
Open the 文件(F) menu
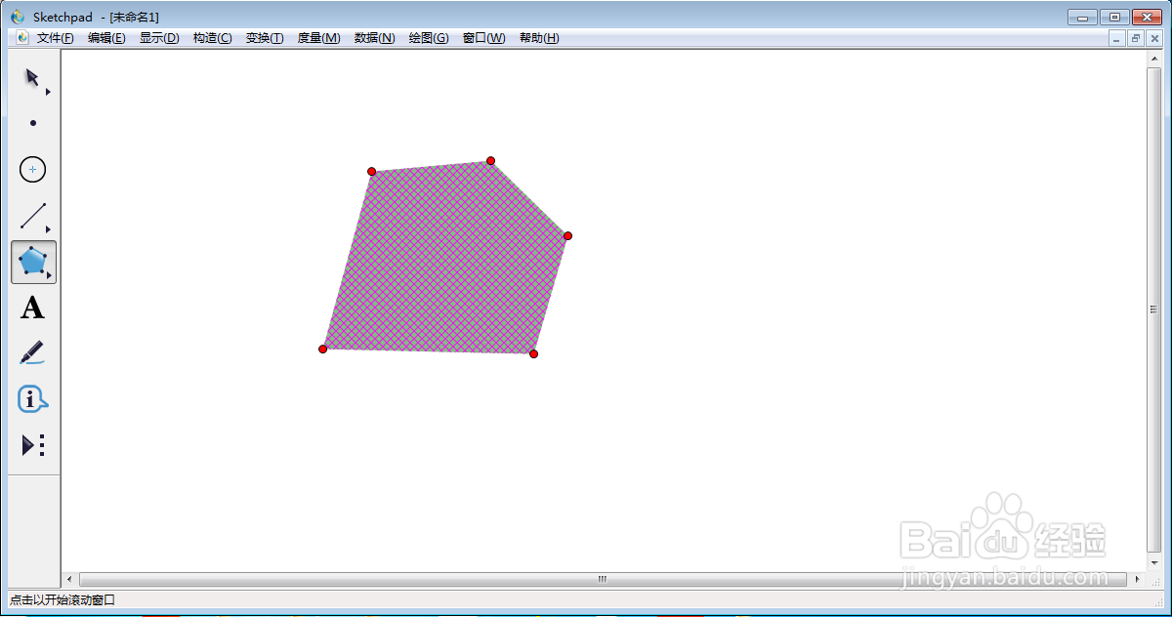[56, 38]
